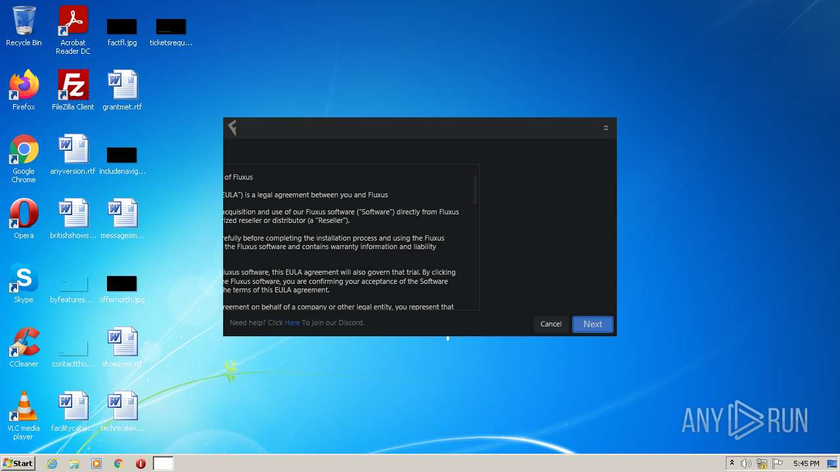
Task: Open the Windows Start menu
Action: click(18, 463)
